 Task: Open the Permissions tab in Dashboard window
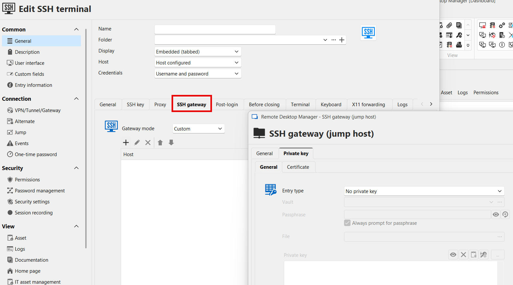pyautogui.click(x=486, y=93)
